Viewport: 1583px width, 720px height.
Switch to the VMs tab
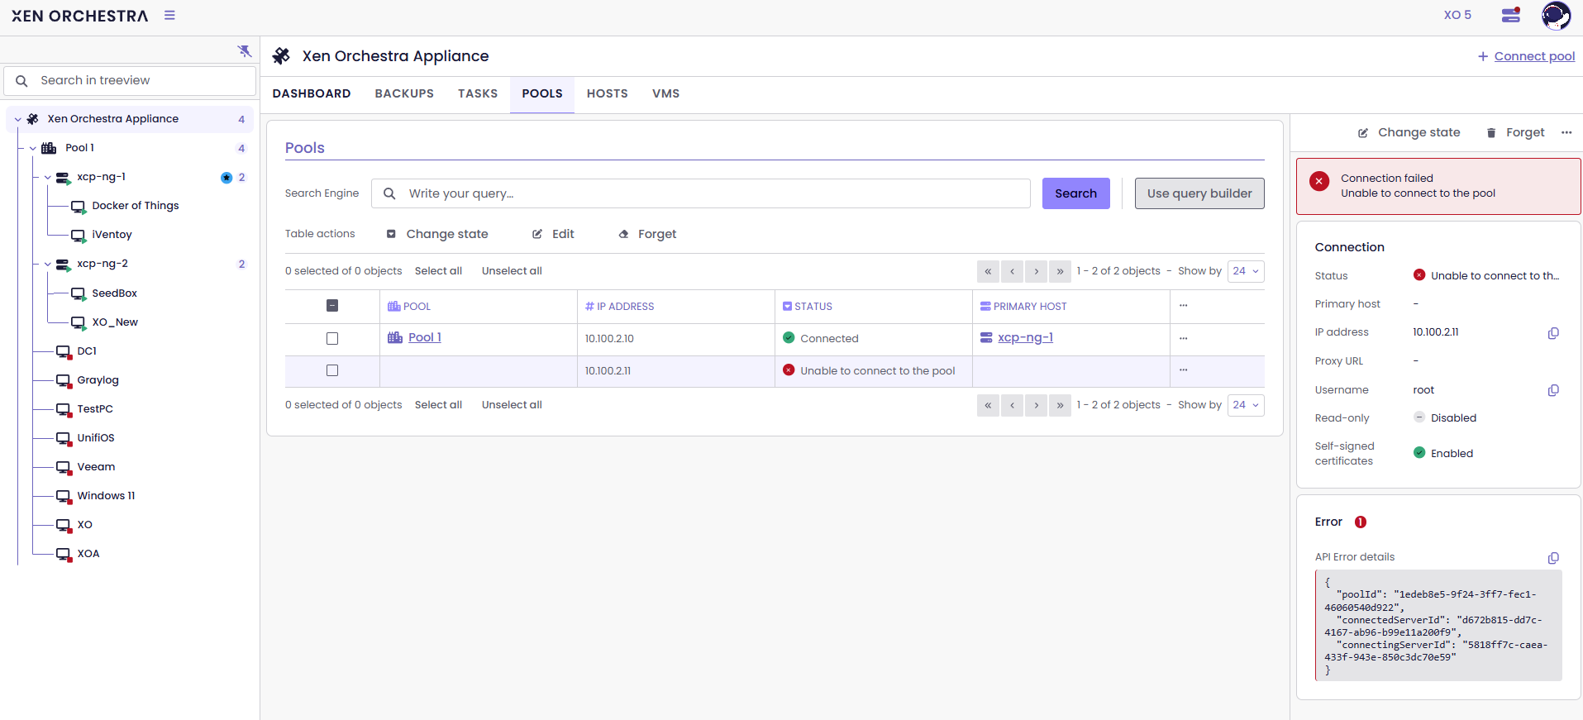point(665,93)
